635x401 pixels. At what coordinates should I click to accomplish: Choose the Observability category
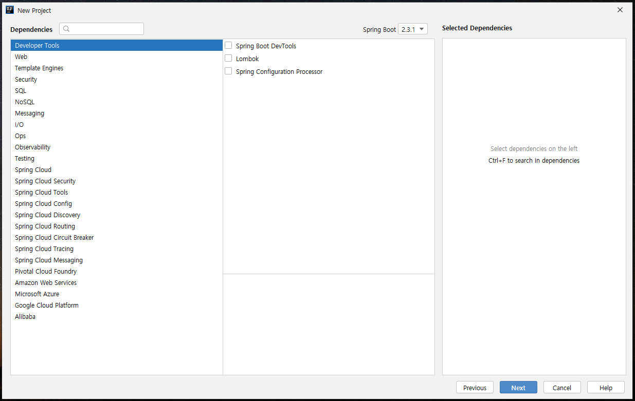[117, 147]
